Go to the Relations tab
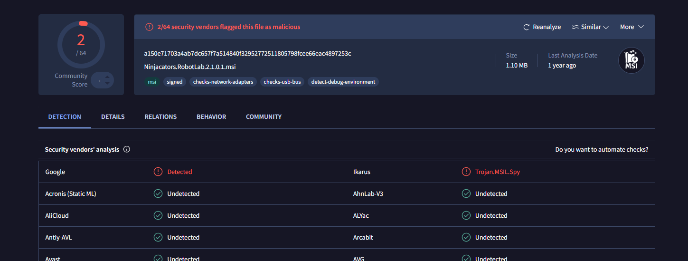688x261 pixels. tap(160, 116)
